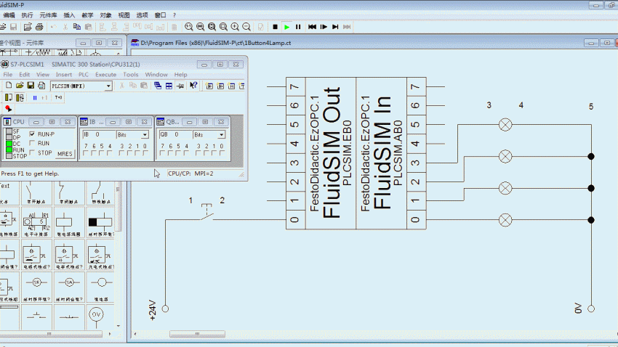Open the PLCSIM Tools menu
618x347 pixels.
click(x=130, y=74)
